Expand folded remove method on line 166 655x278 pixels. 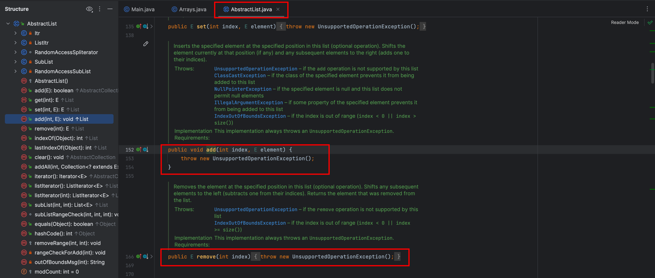click(152, 257)
